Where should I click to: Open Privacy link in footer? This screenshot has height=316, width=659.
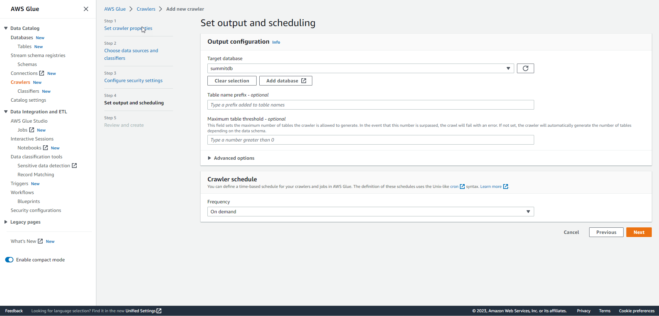[584, 311]
